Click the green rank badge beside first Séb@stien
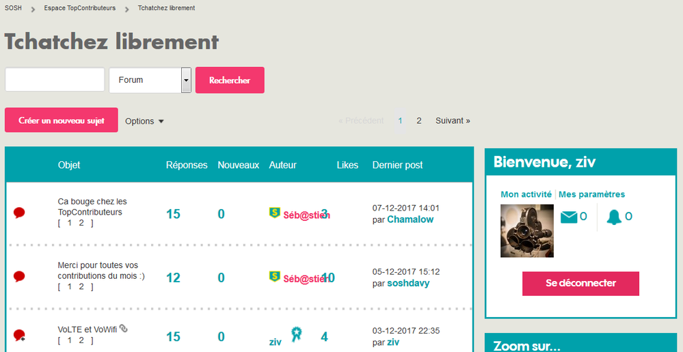The width and height of the screenshot is (683, 352). pyautogui.click(x=275, y=213)
